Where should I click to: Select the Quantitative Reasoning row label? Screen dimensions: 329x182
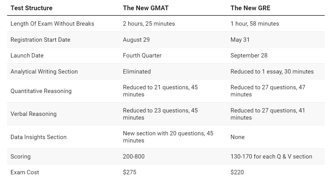pyautogui.click(x=41, y=91)
